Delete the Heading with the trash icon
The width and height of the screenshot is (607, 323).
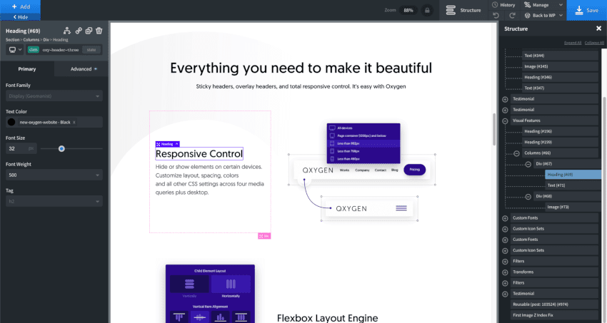pos(99,31)
